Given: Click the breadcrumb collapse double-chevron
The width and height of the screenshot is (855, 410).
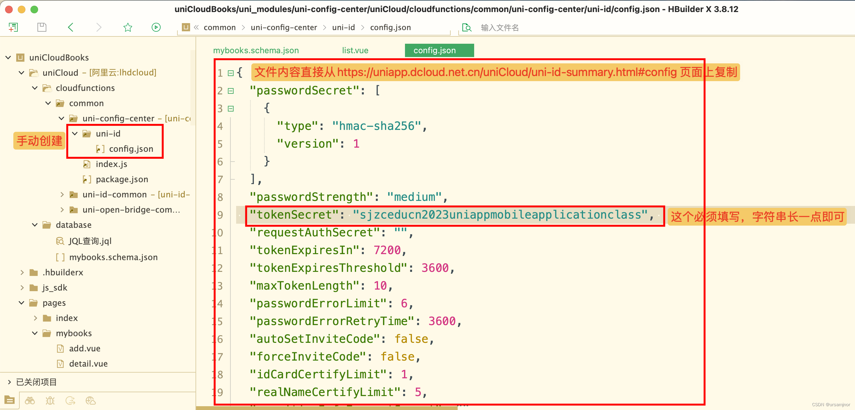Looking at the screenshot, I should pos(196,27).
